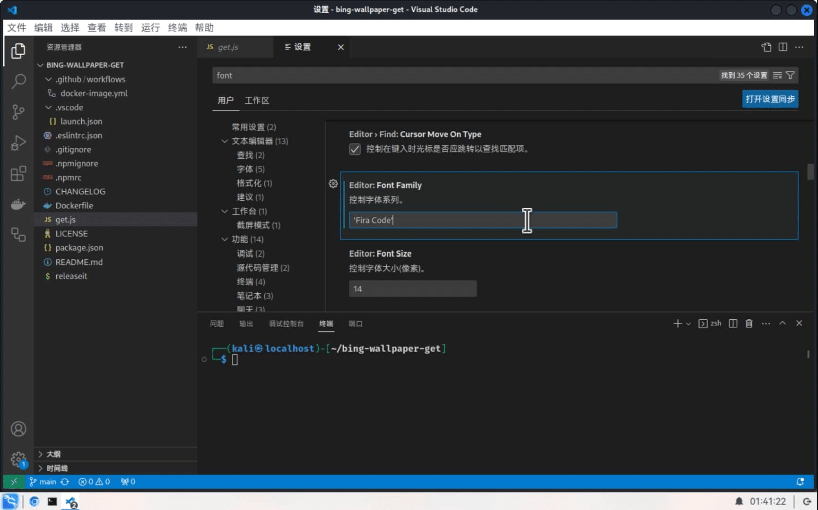818x510 pixels.
Task: Toggle Cursor Move On Type checkbox
Action: coord(355,149)
